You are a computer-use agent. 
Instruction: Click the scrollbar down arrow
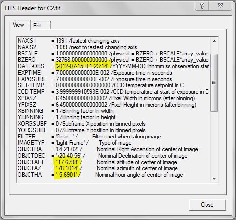(x=214, y=178)
